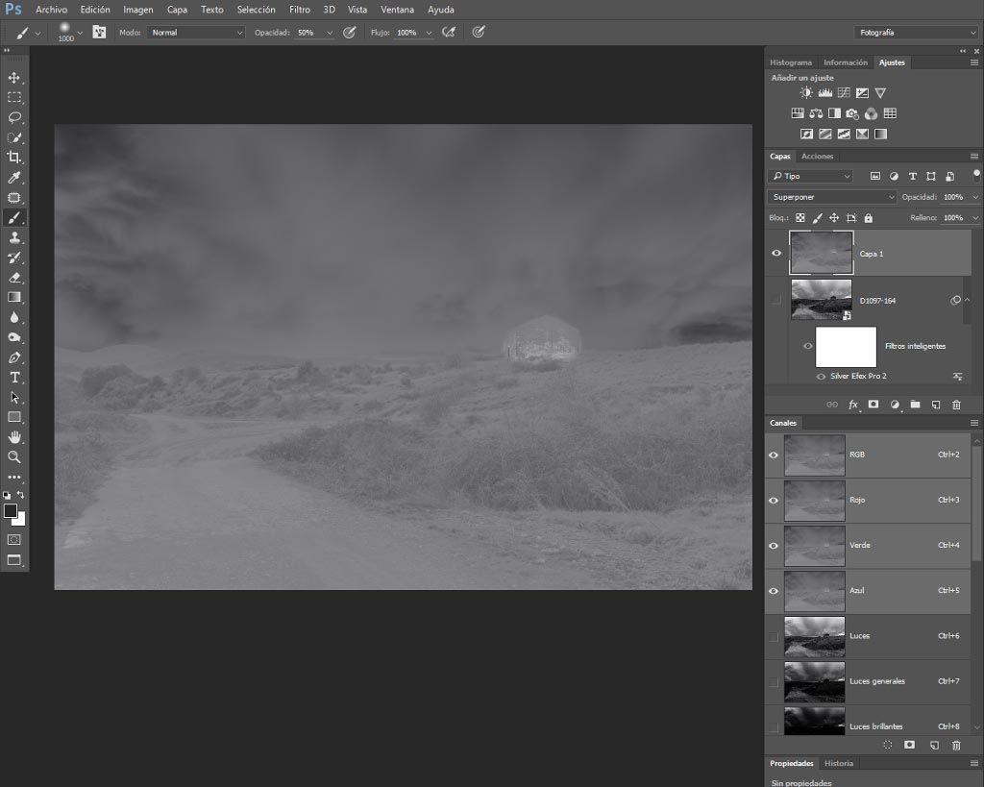Lock transparent pixels of layer
The width and height of the screenshot is (984, 787).
click(800, 218)
